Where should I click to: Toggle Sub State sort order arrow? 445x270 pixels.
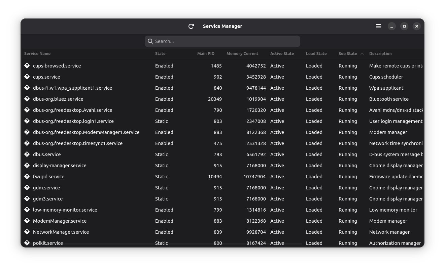(362, 54)
